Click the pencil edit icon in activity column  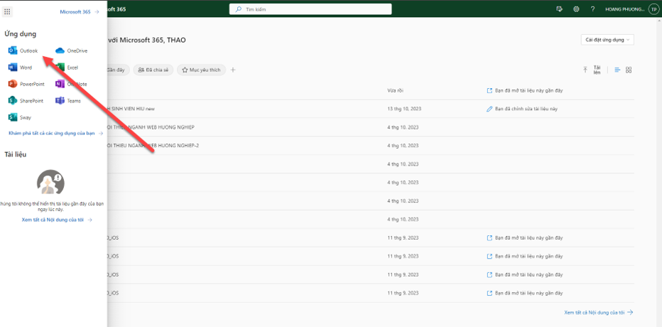pyautogui.click(x=489, y=109)
